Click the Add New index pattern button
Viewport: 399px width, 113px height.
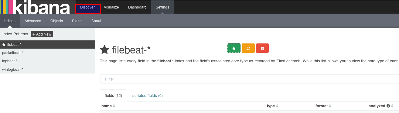click(42, 34)
